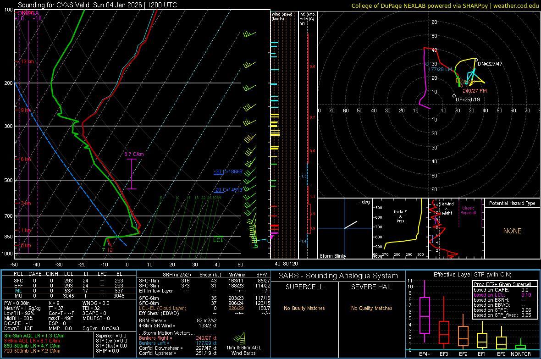Click the 240/27 RM hodograph label

point(475,91)
